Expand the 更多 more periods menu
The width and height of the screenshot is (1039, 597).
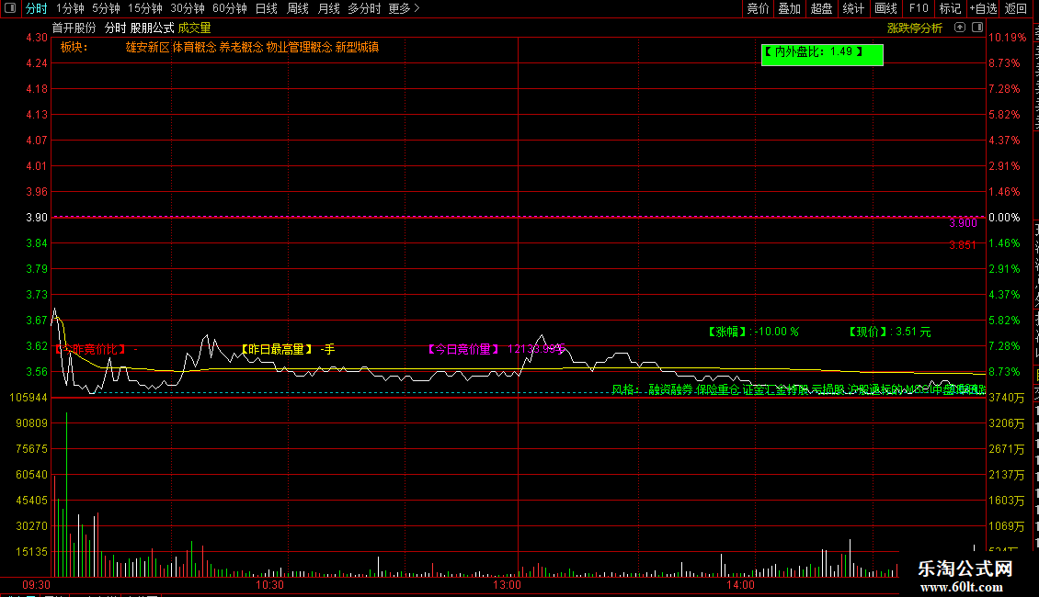point(404,8)
